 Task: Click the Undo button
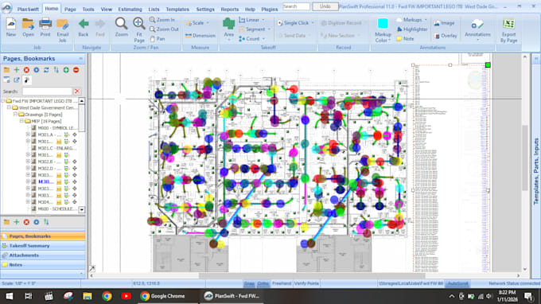[x=325, y=6]
